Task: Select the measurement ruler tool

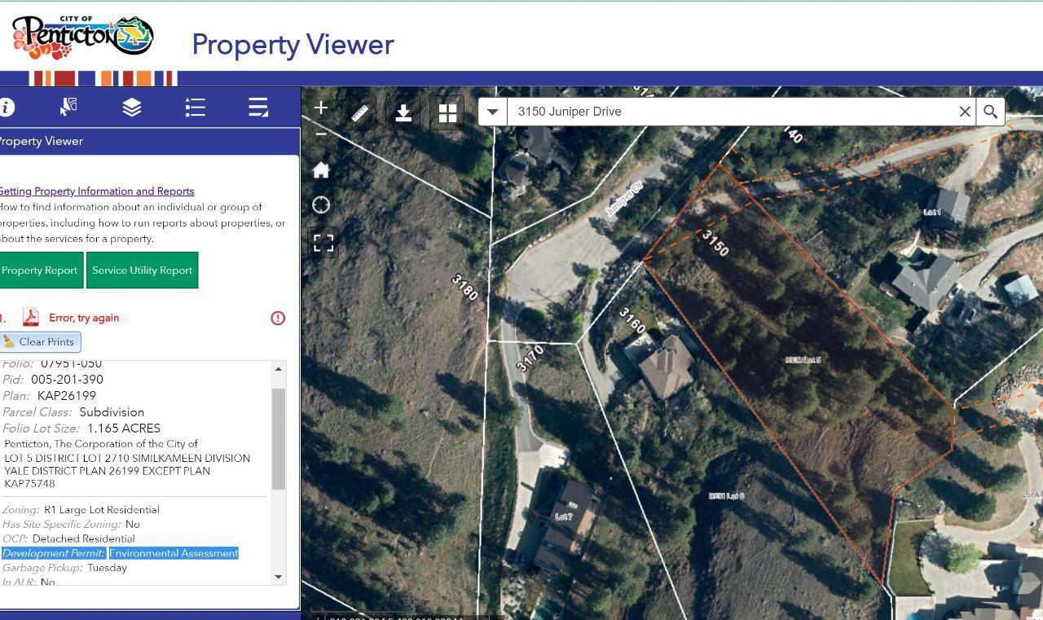Action: tap(359, 113)
